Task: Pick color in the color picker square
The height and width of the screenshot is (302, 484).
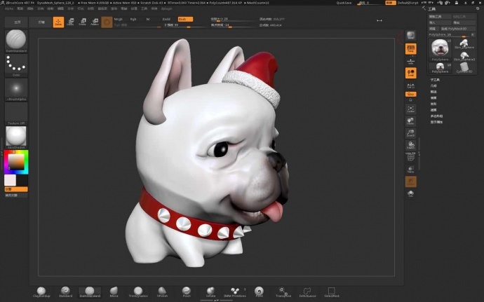Action: click(15, 162)
